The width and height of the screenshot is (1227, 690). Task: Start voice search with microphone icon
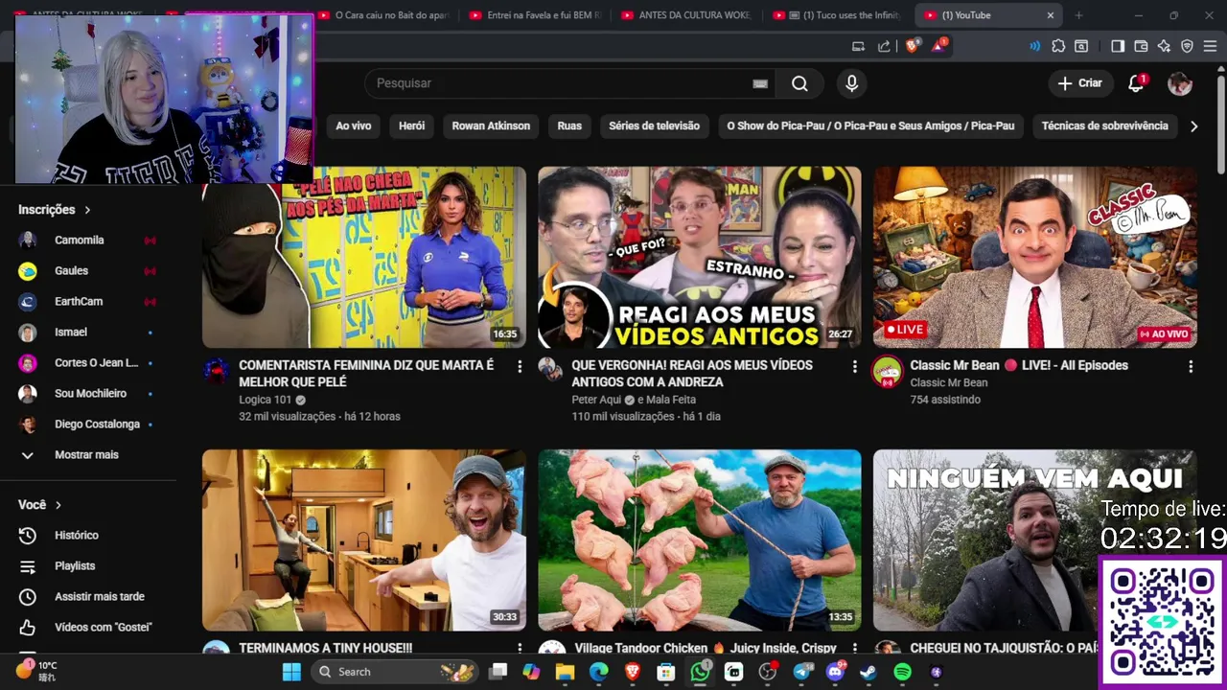point(851,83)
